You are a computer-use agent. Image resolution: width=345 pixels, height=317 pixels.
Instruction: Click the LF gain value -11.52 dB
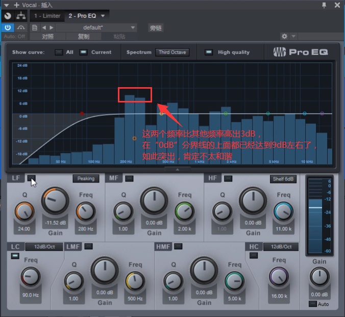tap(56, 223)
